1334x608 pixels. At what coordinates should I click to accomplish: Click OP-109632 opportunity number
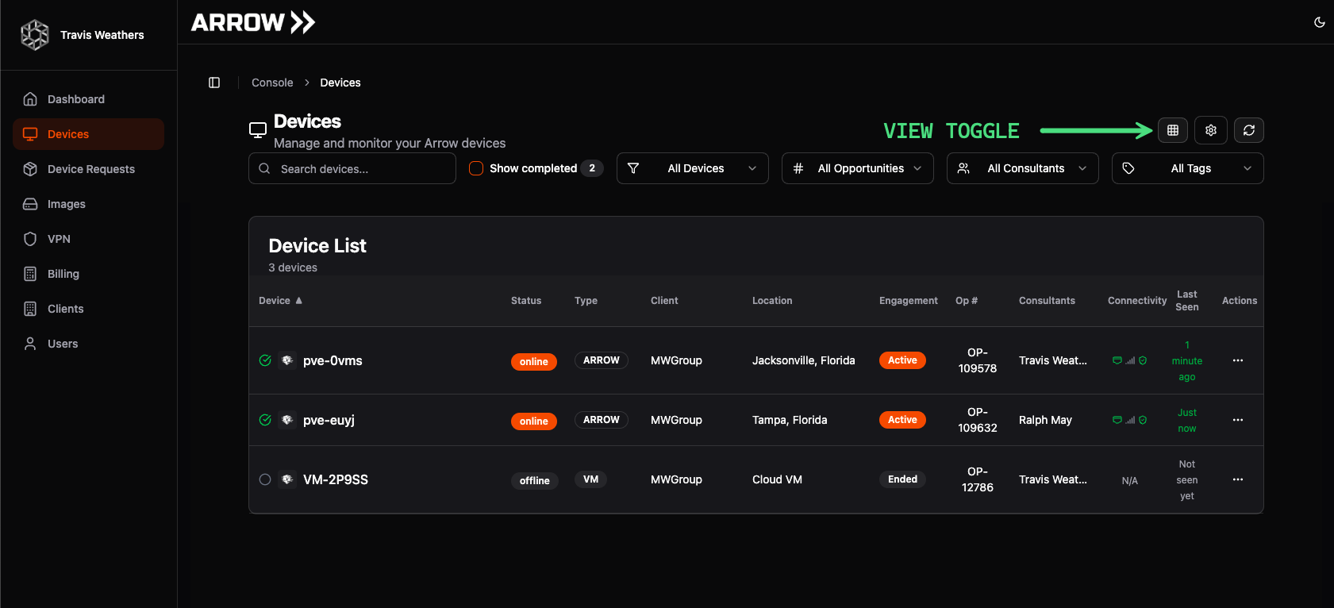click(x=978, y=420)
